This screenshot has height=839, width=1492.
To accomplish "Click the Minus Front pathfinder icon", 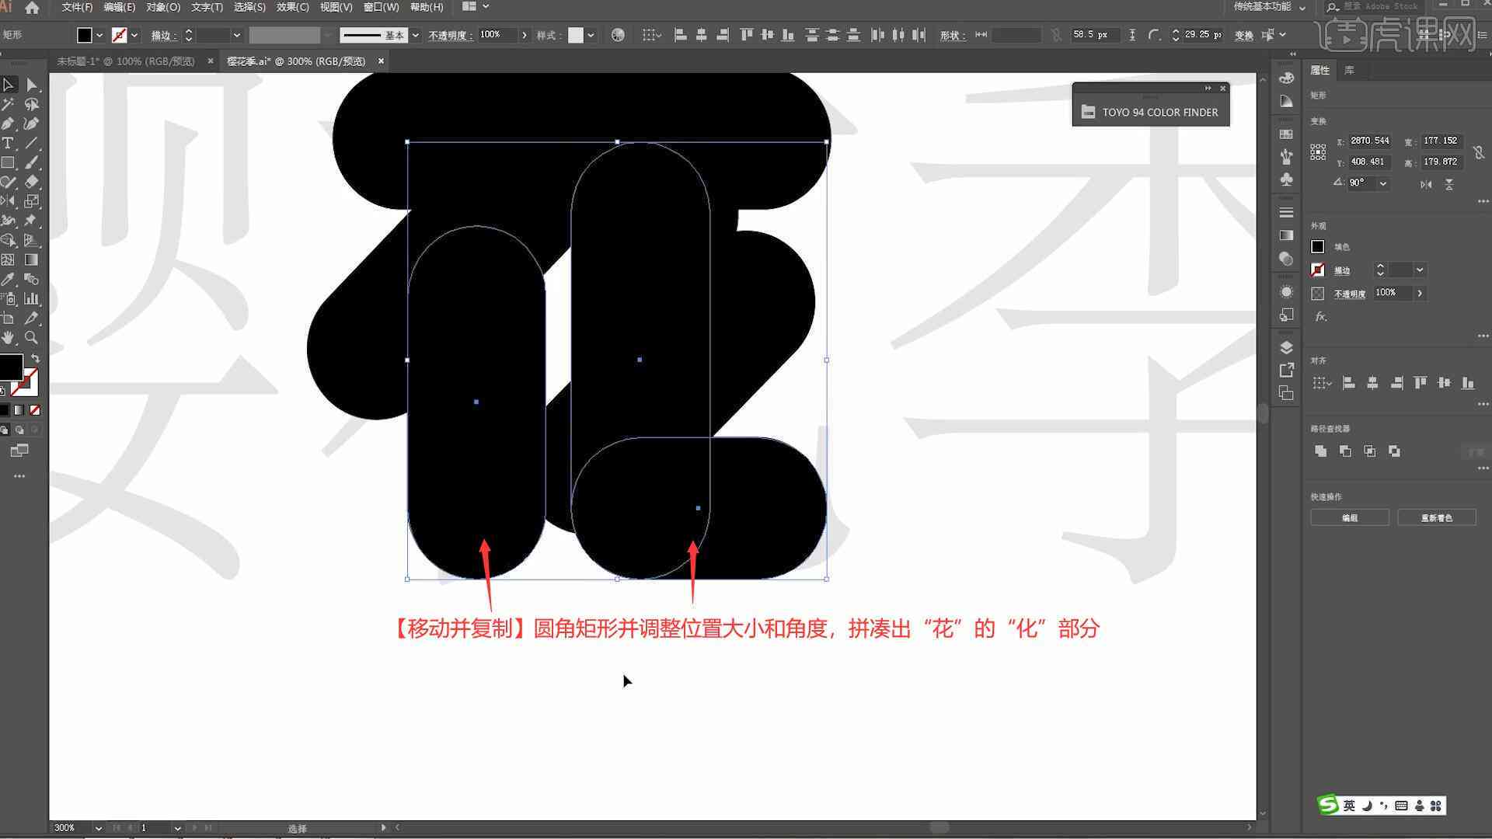I will pyautogui.click(x=1345, y=451).
